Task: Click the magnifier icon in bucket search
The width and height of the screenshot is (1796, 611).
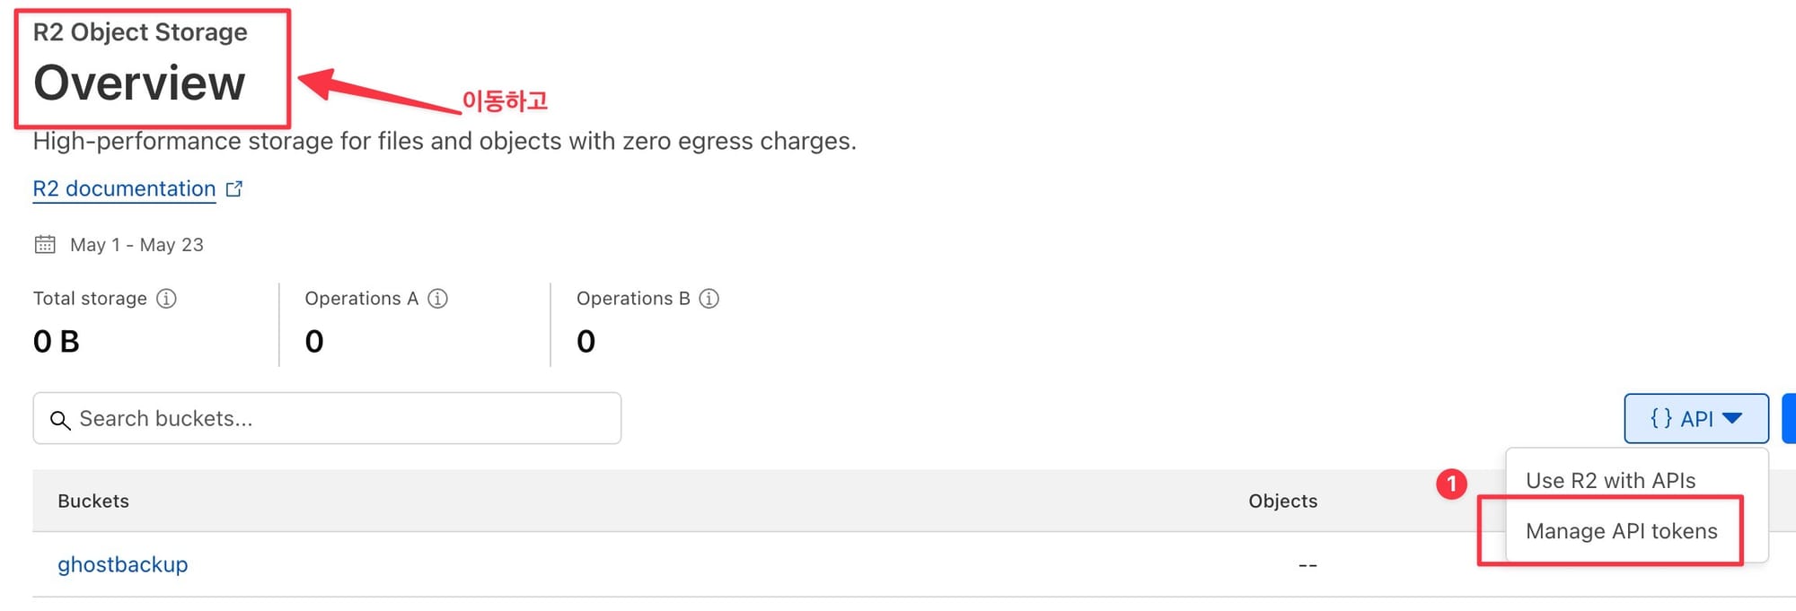Action: click(x=59, y=420)
